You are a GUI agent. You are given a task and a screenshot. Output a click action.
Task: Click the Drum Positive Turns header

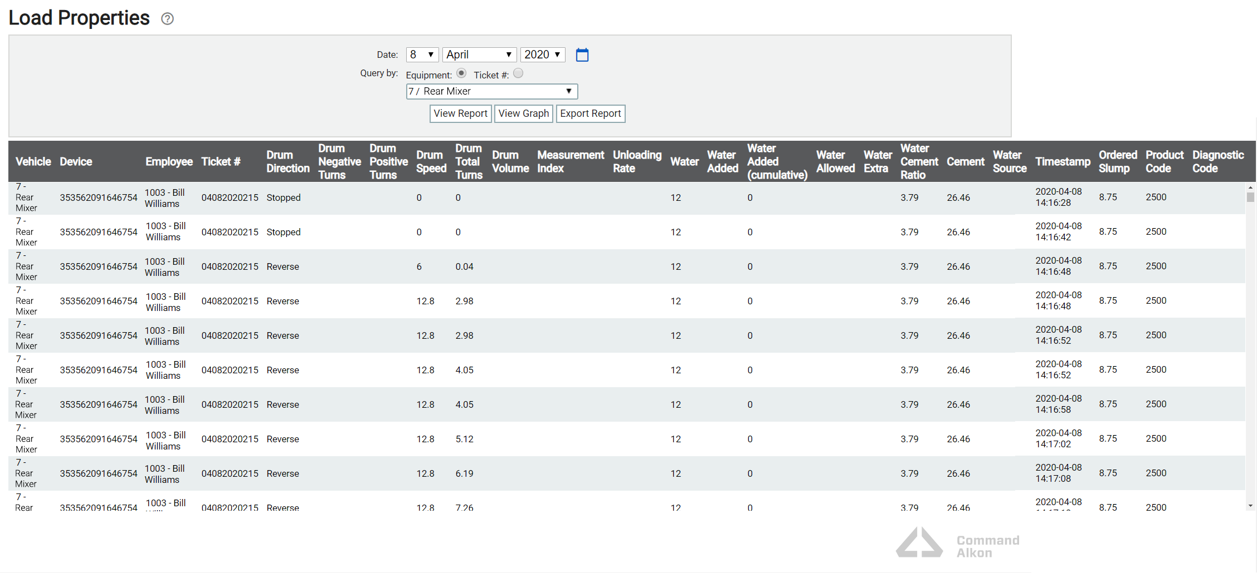388,161
